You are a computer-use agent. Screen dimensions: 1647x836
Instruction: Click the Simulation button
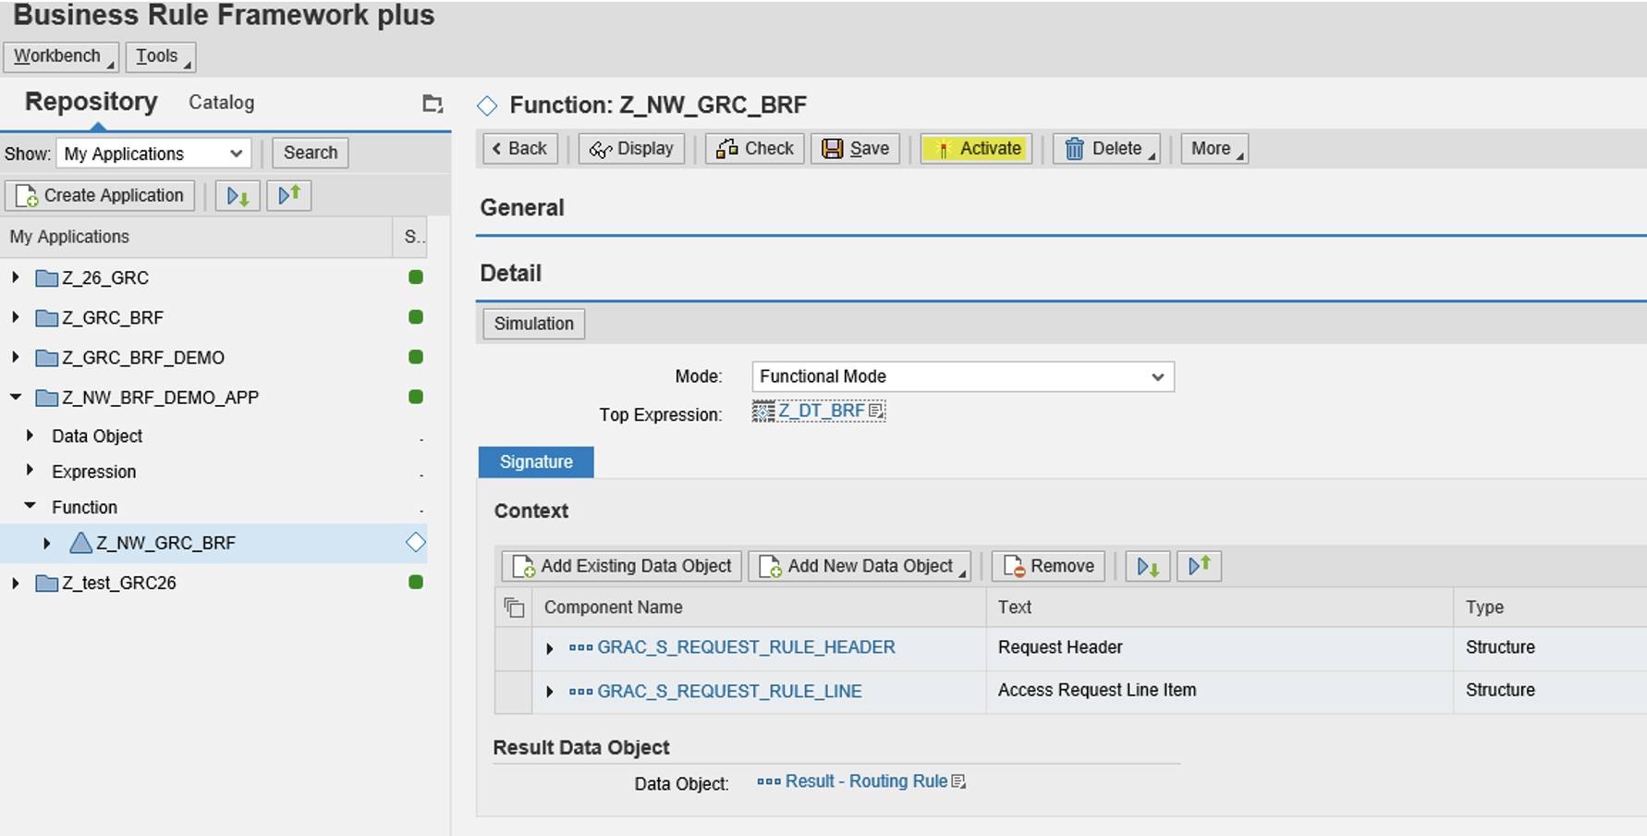click(533, 324)
